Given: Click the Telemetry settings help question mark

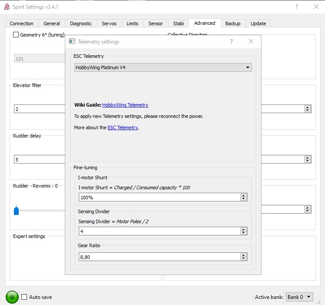Looking at the screenshot, I should coord(231,42).
